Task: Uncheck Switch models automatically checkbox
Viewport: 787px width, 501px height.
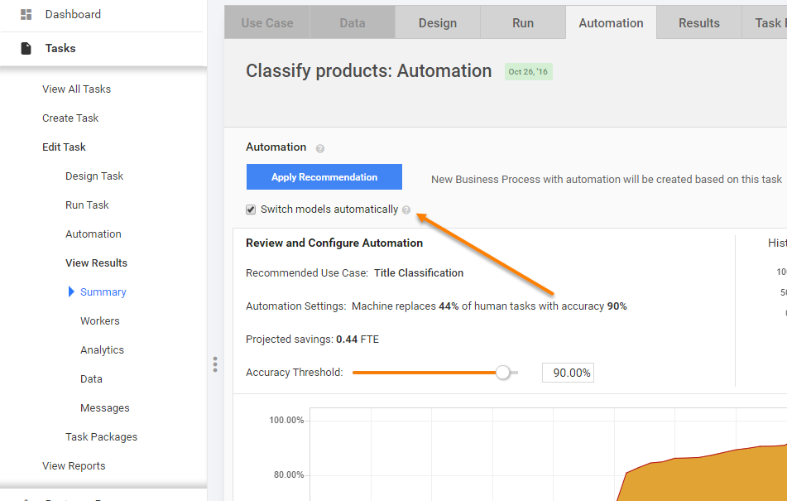Action: (251, 210)
